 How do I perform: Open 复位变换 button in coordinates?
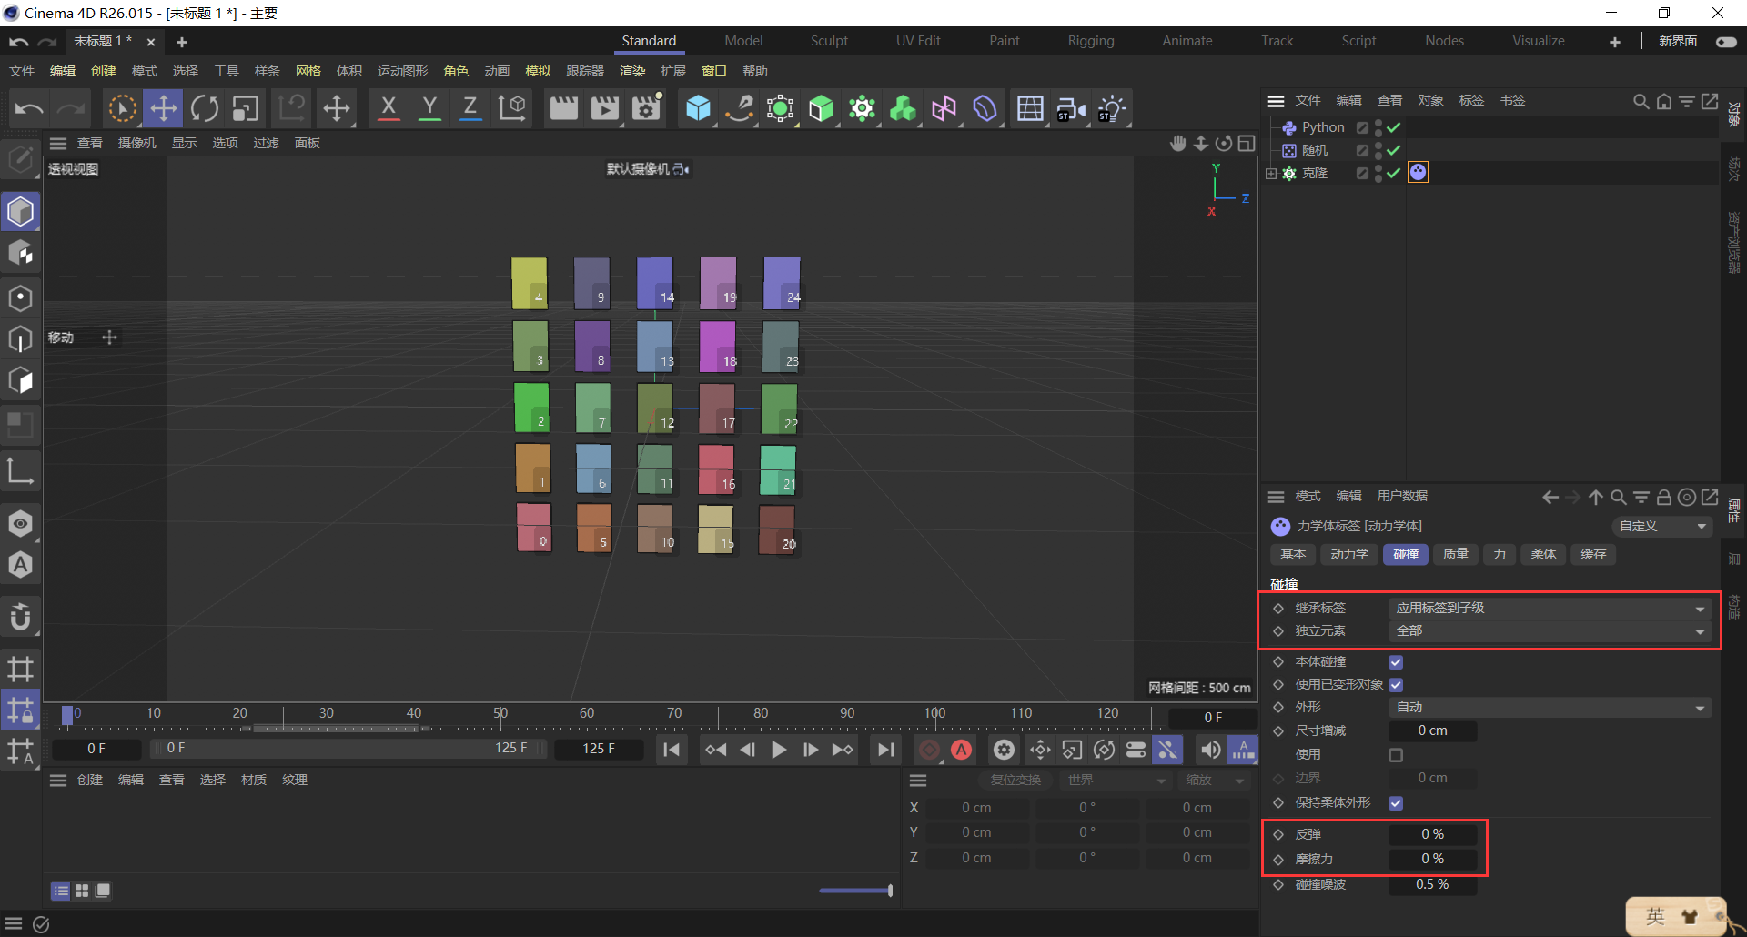click(1015, 781)
